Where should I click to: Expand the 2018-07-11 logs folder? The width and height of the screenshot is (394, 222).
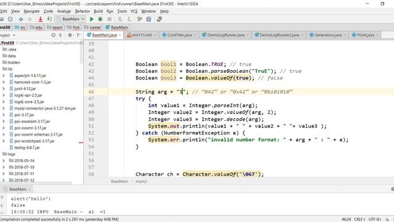[4, 174]
